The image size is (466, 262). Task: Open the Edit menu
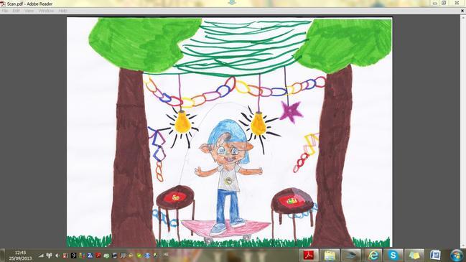coord(16,11)
